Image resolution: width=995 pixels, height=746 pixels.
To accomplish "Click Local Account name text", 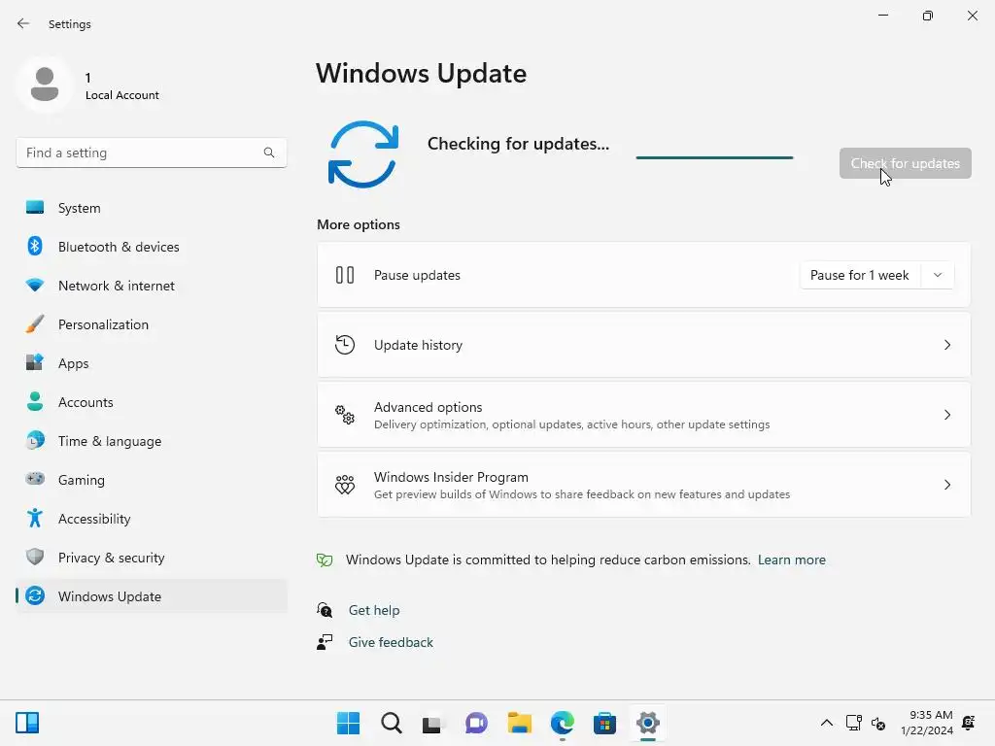I will (121, 95).
